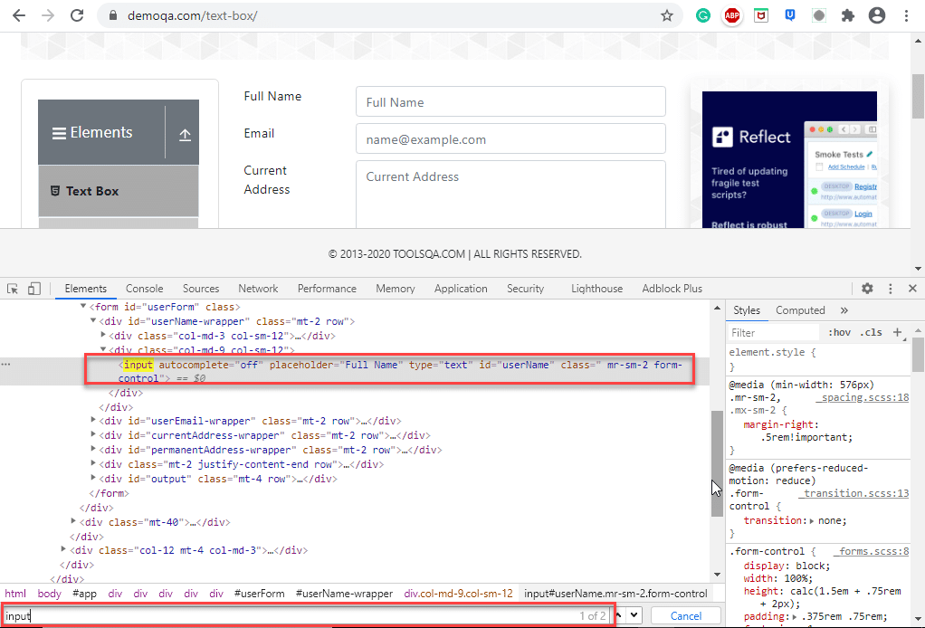
Task: Open the transition.scss:13 source link
Action: click(853, 493)
